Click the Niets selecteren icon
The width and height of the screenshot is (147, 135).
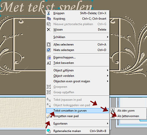49,50
